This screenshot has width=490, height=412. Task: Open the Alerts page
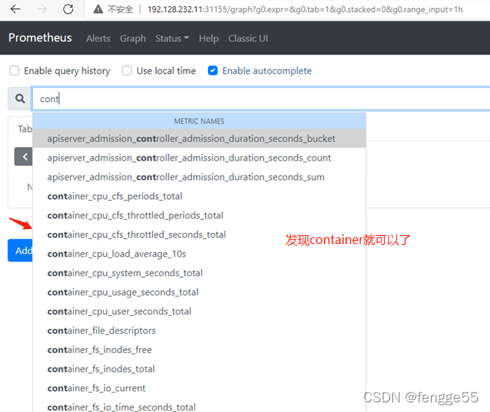(98, 38)
